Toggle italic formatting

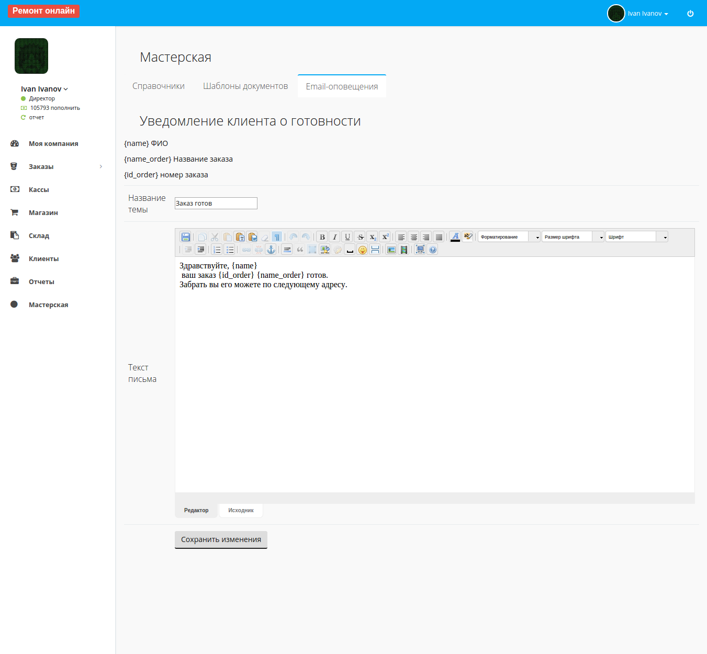[x=335, y=237]
